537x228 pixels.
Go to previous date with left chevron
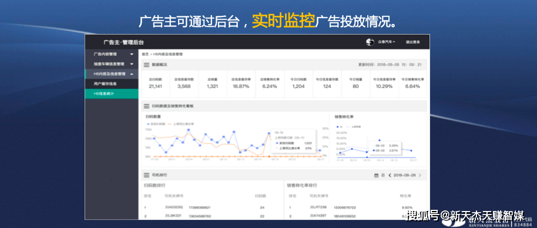[390, 175]
